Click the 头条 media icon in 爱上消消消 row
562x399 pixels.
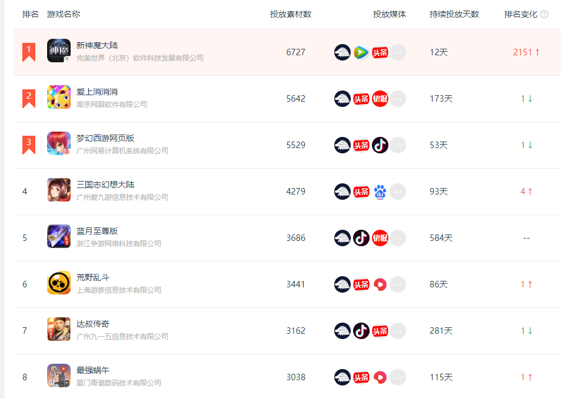pyautogui.click(x=361, y=99)
